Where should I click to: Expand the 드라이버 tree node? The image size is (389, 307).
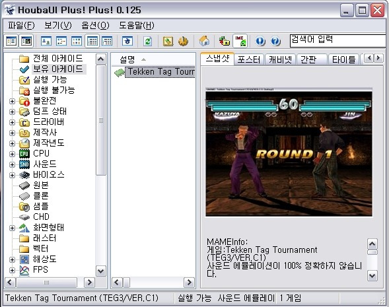click(12, 122)
